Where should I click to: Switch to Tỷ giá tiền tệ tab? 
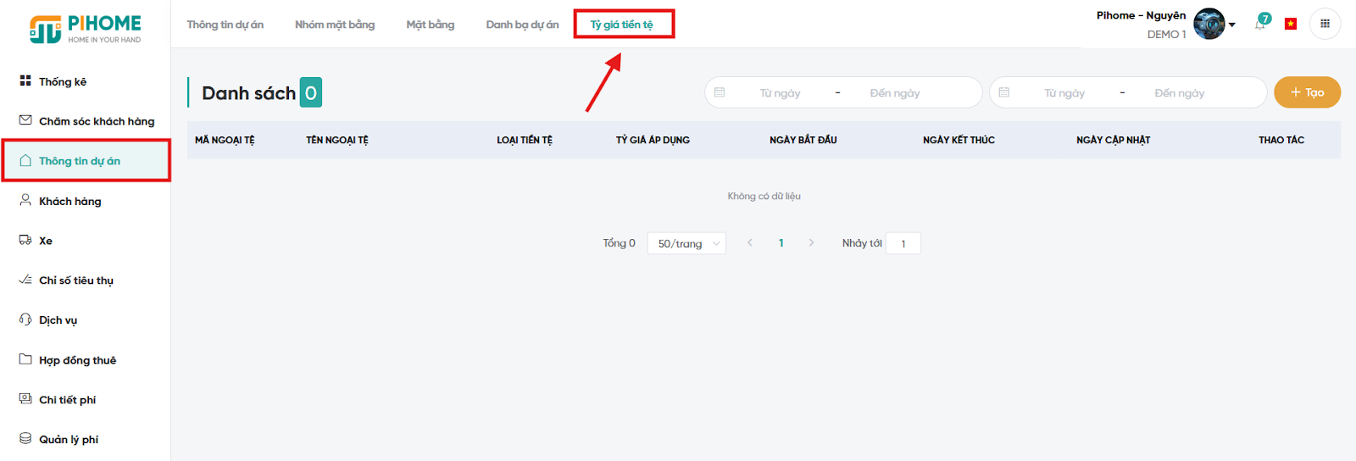pos(622,25)
